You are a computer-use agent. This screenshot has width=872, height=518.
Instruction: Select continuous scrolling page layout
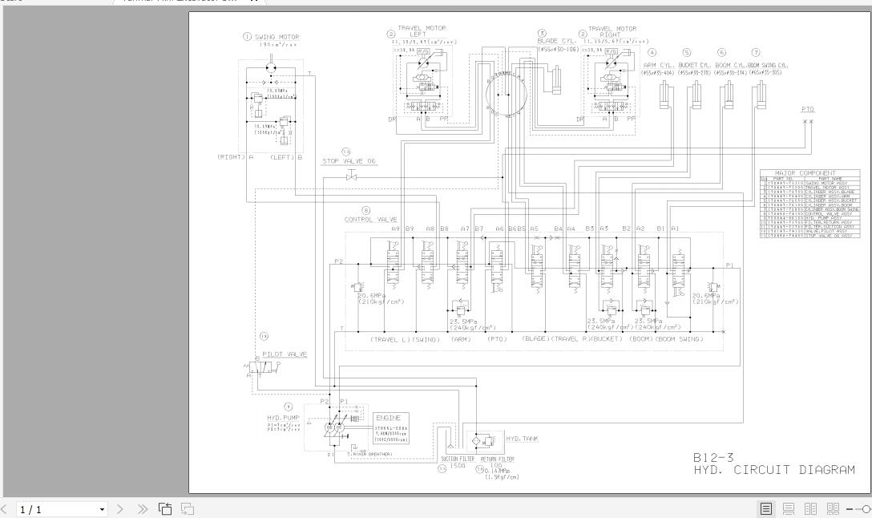tap(789, 508)
